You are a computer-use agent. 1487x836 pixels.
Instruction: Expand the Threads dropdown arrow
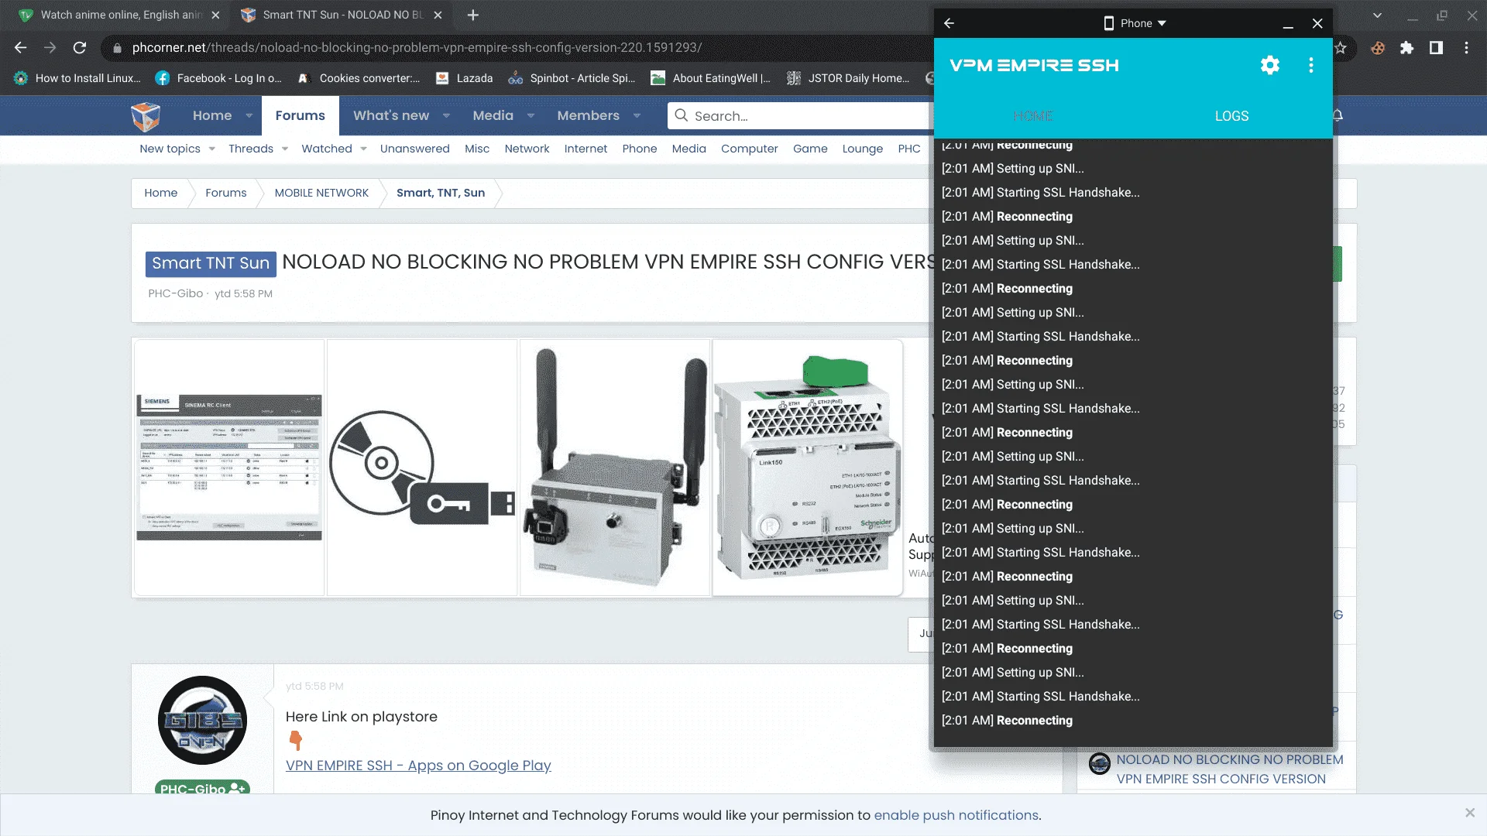(x=285, y=149)
